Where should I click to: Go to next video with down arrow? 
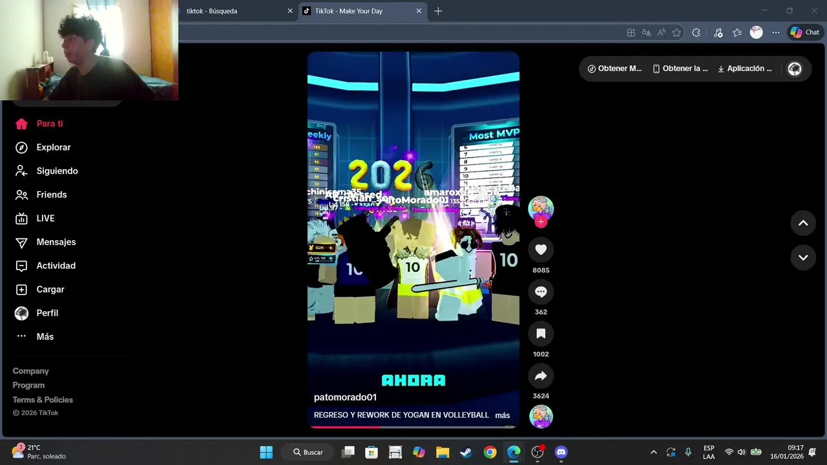[x=803, y=257]
